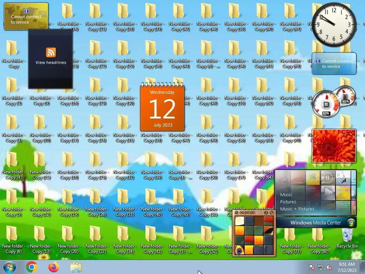Screen dimensions: 365x274
Task: Click the toucan eye puzzle tile
Action: click(240, 250)
